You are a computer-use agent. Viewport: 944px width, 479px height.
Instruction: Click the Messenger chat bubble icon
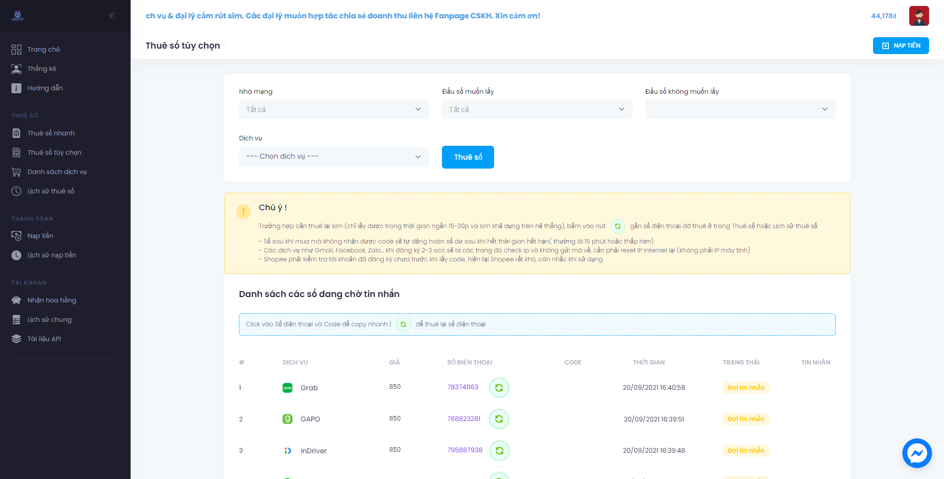click(x=917, y=453)
